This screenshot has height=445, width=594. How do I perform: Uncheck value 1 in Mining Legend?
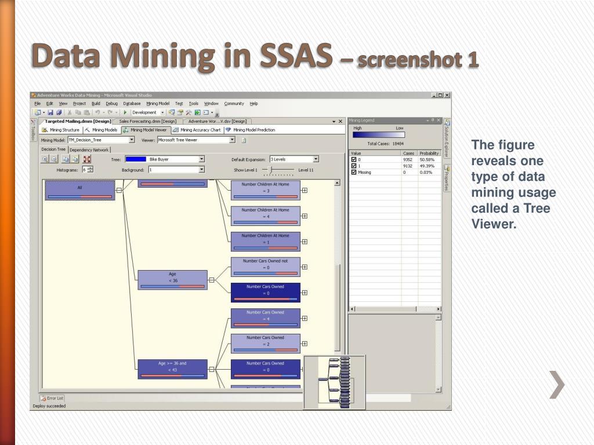pyautogui.click(x=354, y=166)
